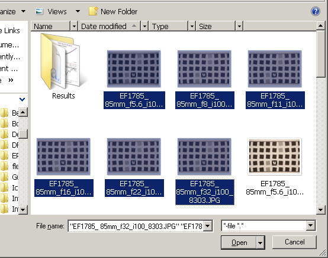Image resolution: width=328 pixels, height=258 pixels.
Task: Collapse the Folders section chevron
Action: [22, 99]
